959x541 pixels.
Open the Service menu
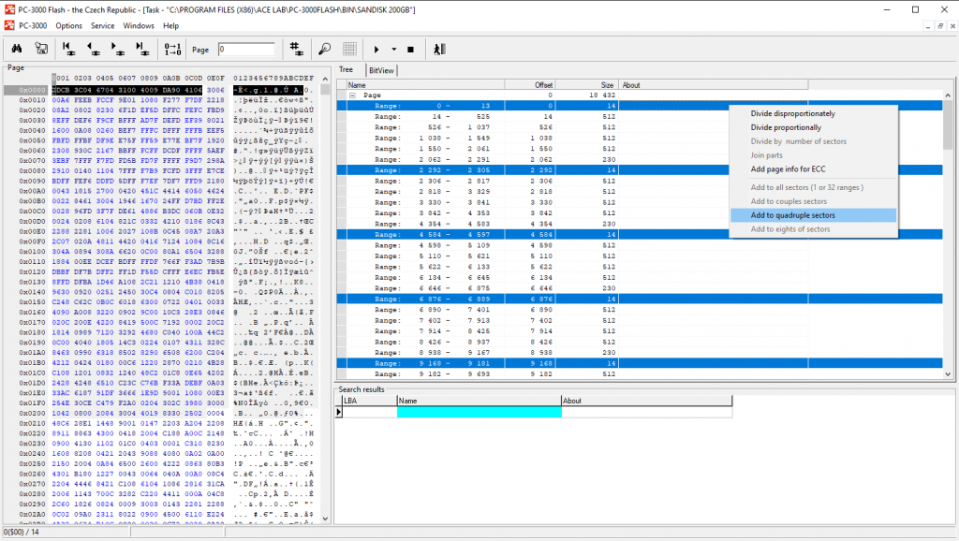click(x=102, y=25)
